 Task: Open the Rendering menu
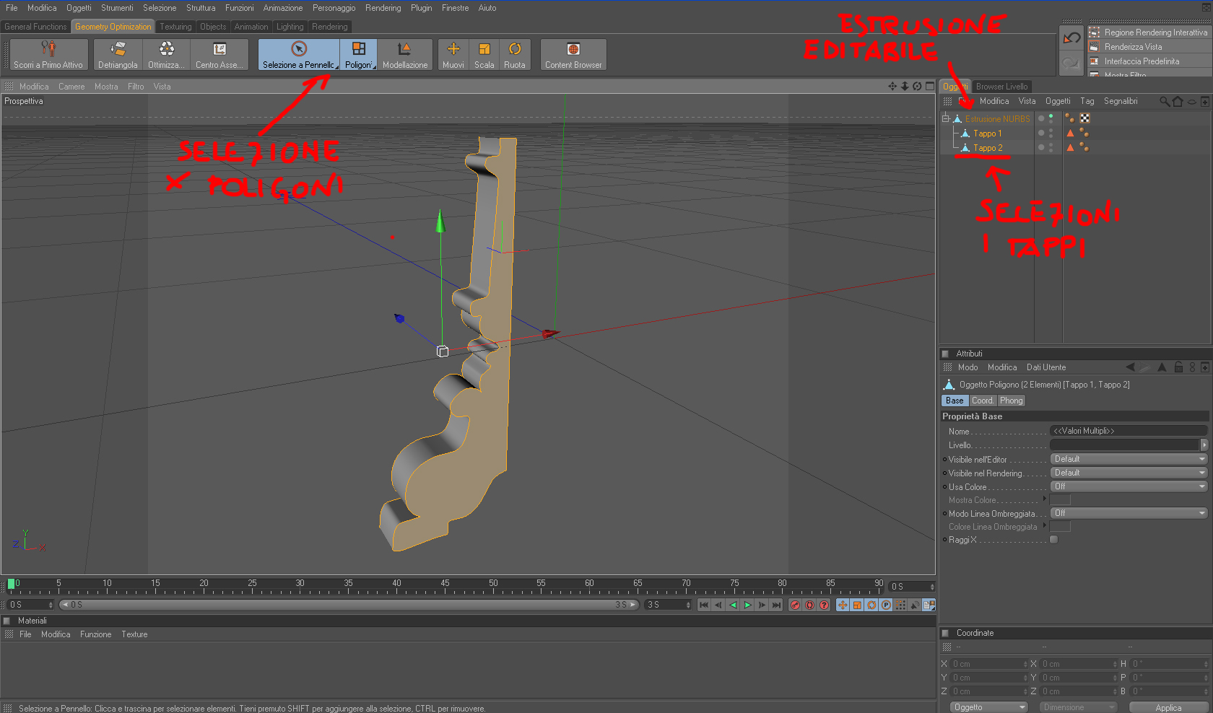pos(383,8)
